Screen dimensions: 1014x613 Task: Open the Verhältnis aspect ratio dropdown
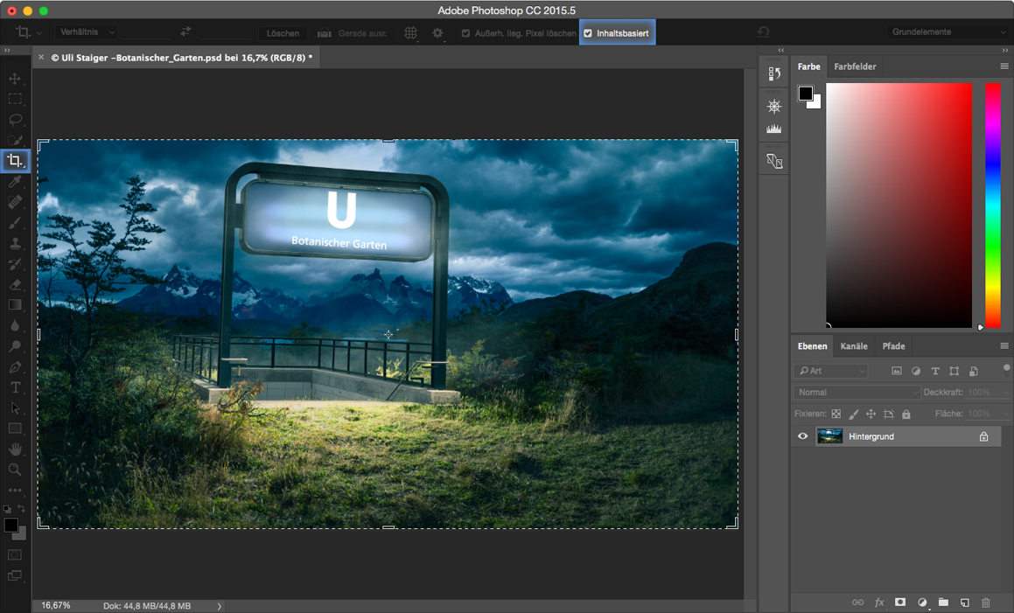[x=86, y=31]
